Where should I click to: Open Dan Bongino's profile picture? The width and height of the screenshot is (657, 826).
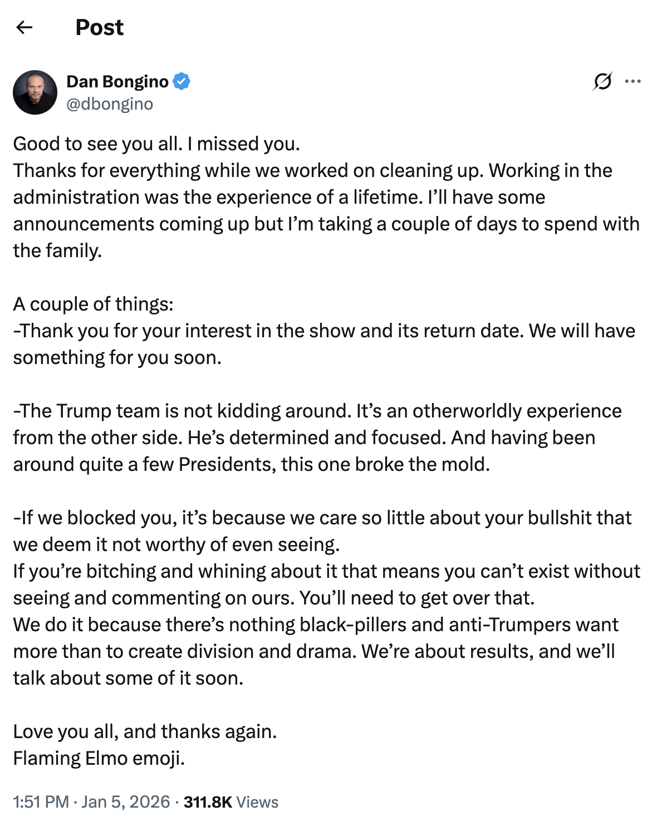[35, 92]
